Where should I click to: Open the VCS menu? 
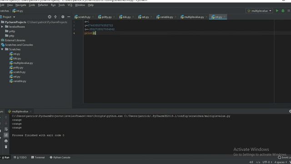[x=70, y=5]
